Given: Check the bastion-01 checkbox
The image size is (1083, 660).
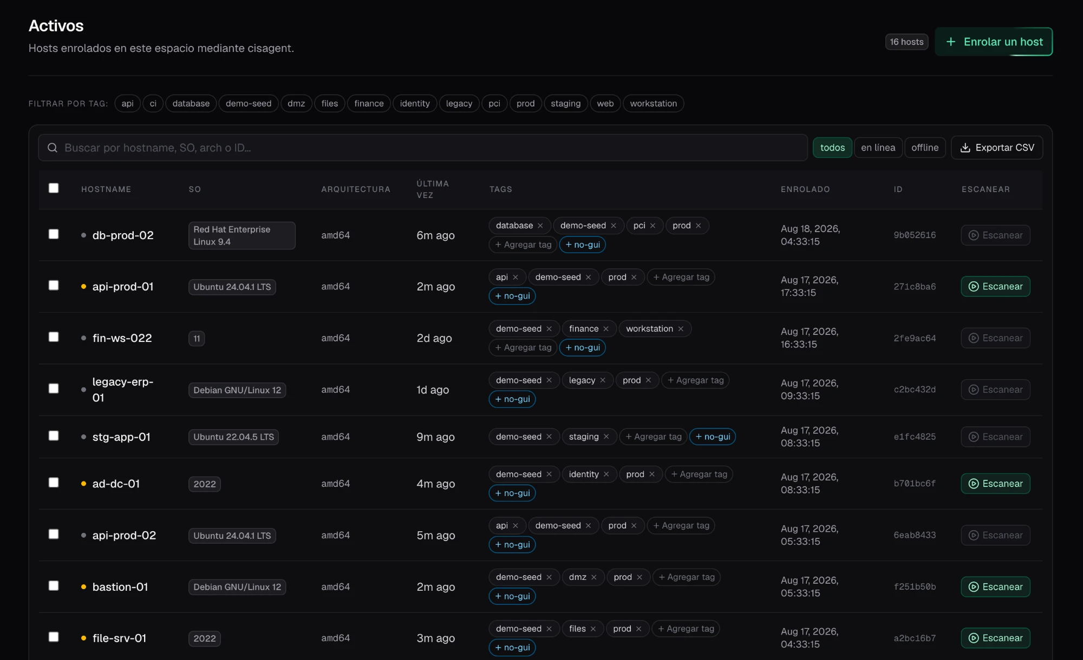Looking at the screenshot, I should coord(54,586).
